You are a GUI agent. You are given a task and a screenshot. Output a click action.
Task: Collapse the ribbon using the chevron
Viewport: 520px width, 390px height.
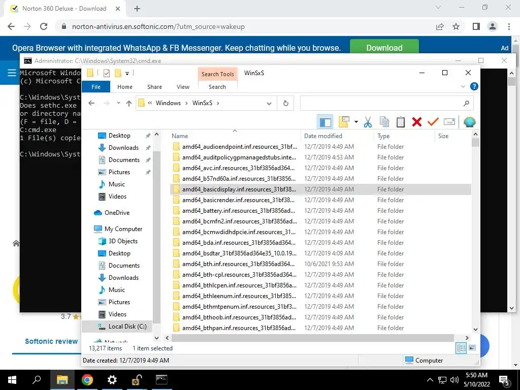pos(463,87)
